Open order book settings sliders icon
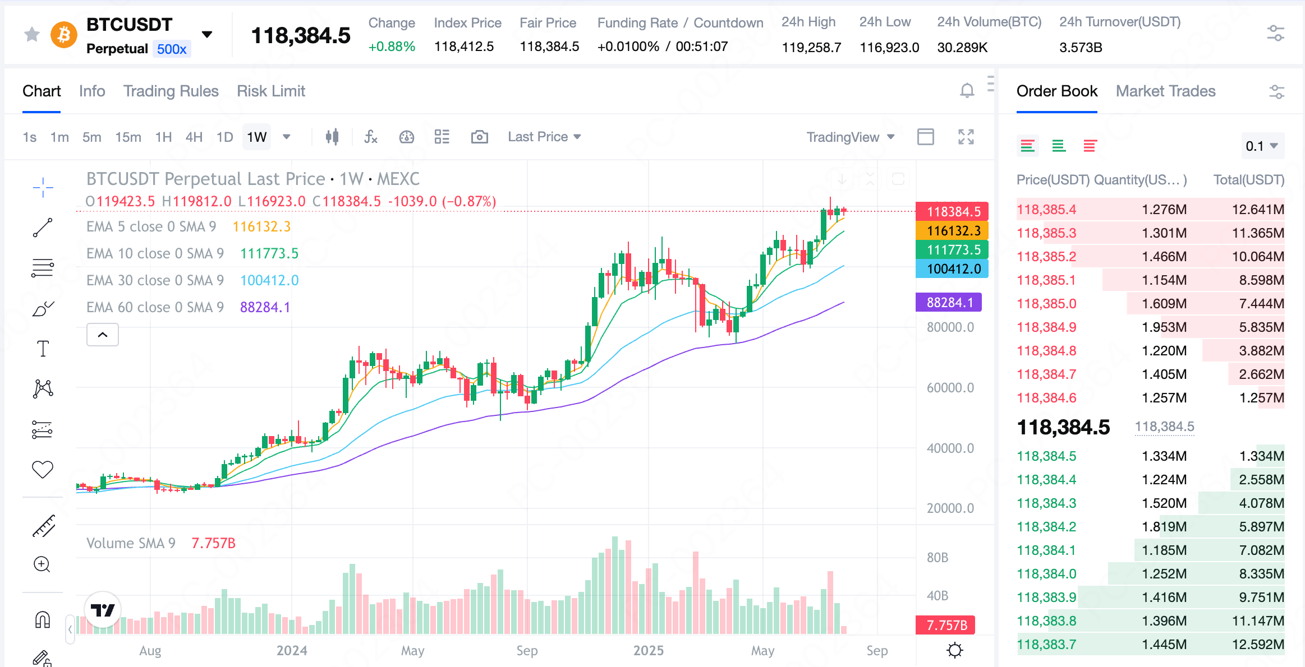The width and height of the screenshot is (1305, 667). coord(1276,91)
